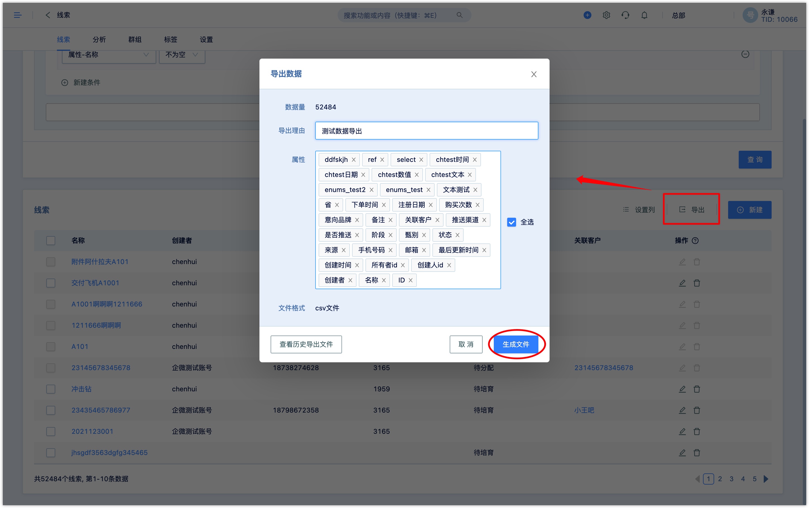The width and height of the screenshot is (809, 508).
Task: Switch to the 分析 tab
Action: pos(99,40)
